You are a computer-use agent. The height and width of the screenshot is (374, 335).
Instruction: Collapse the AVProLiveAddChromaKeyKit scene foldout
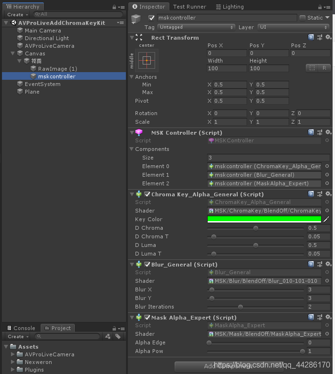click(6, 22)
